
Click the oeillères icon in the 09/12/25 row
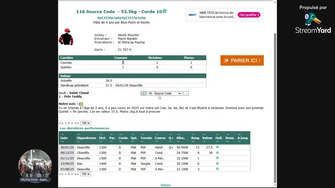click(x=217, y=152)
